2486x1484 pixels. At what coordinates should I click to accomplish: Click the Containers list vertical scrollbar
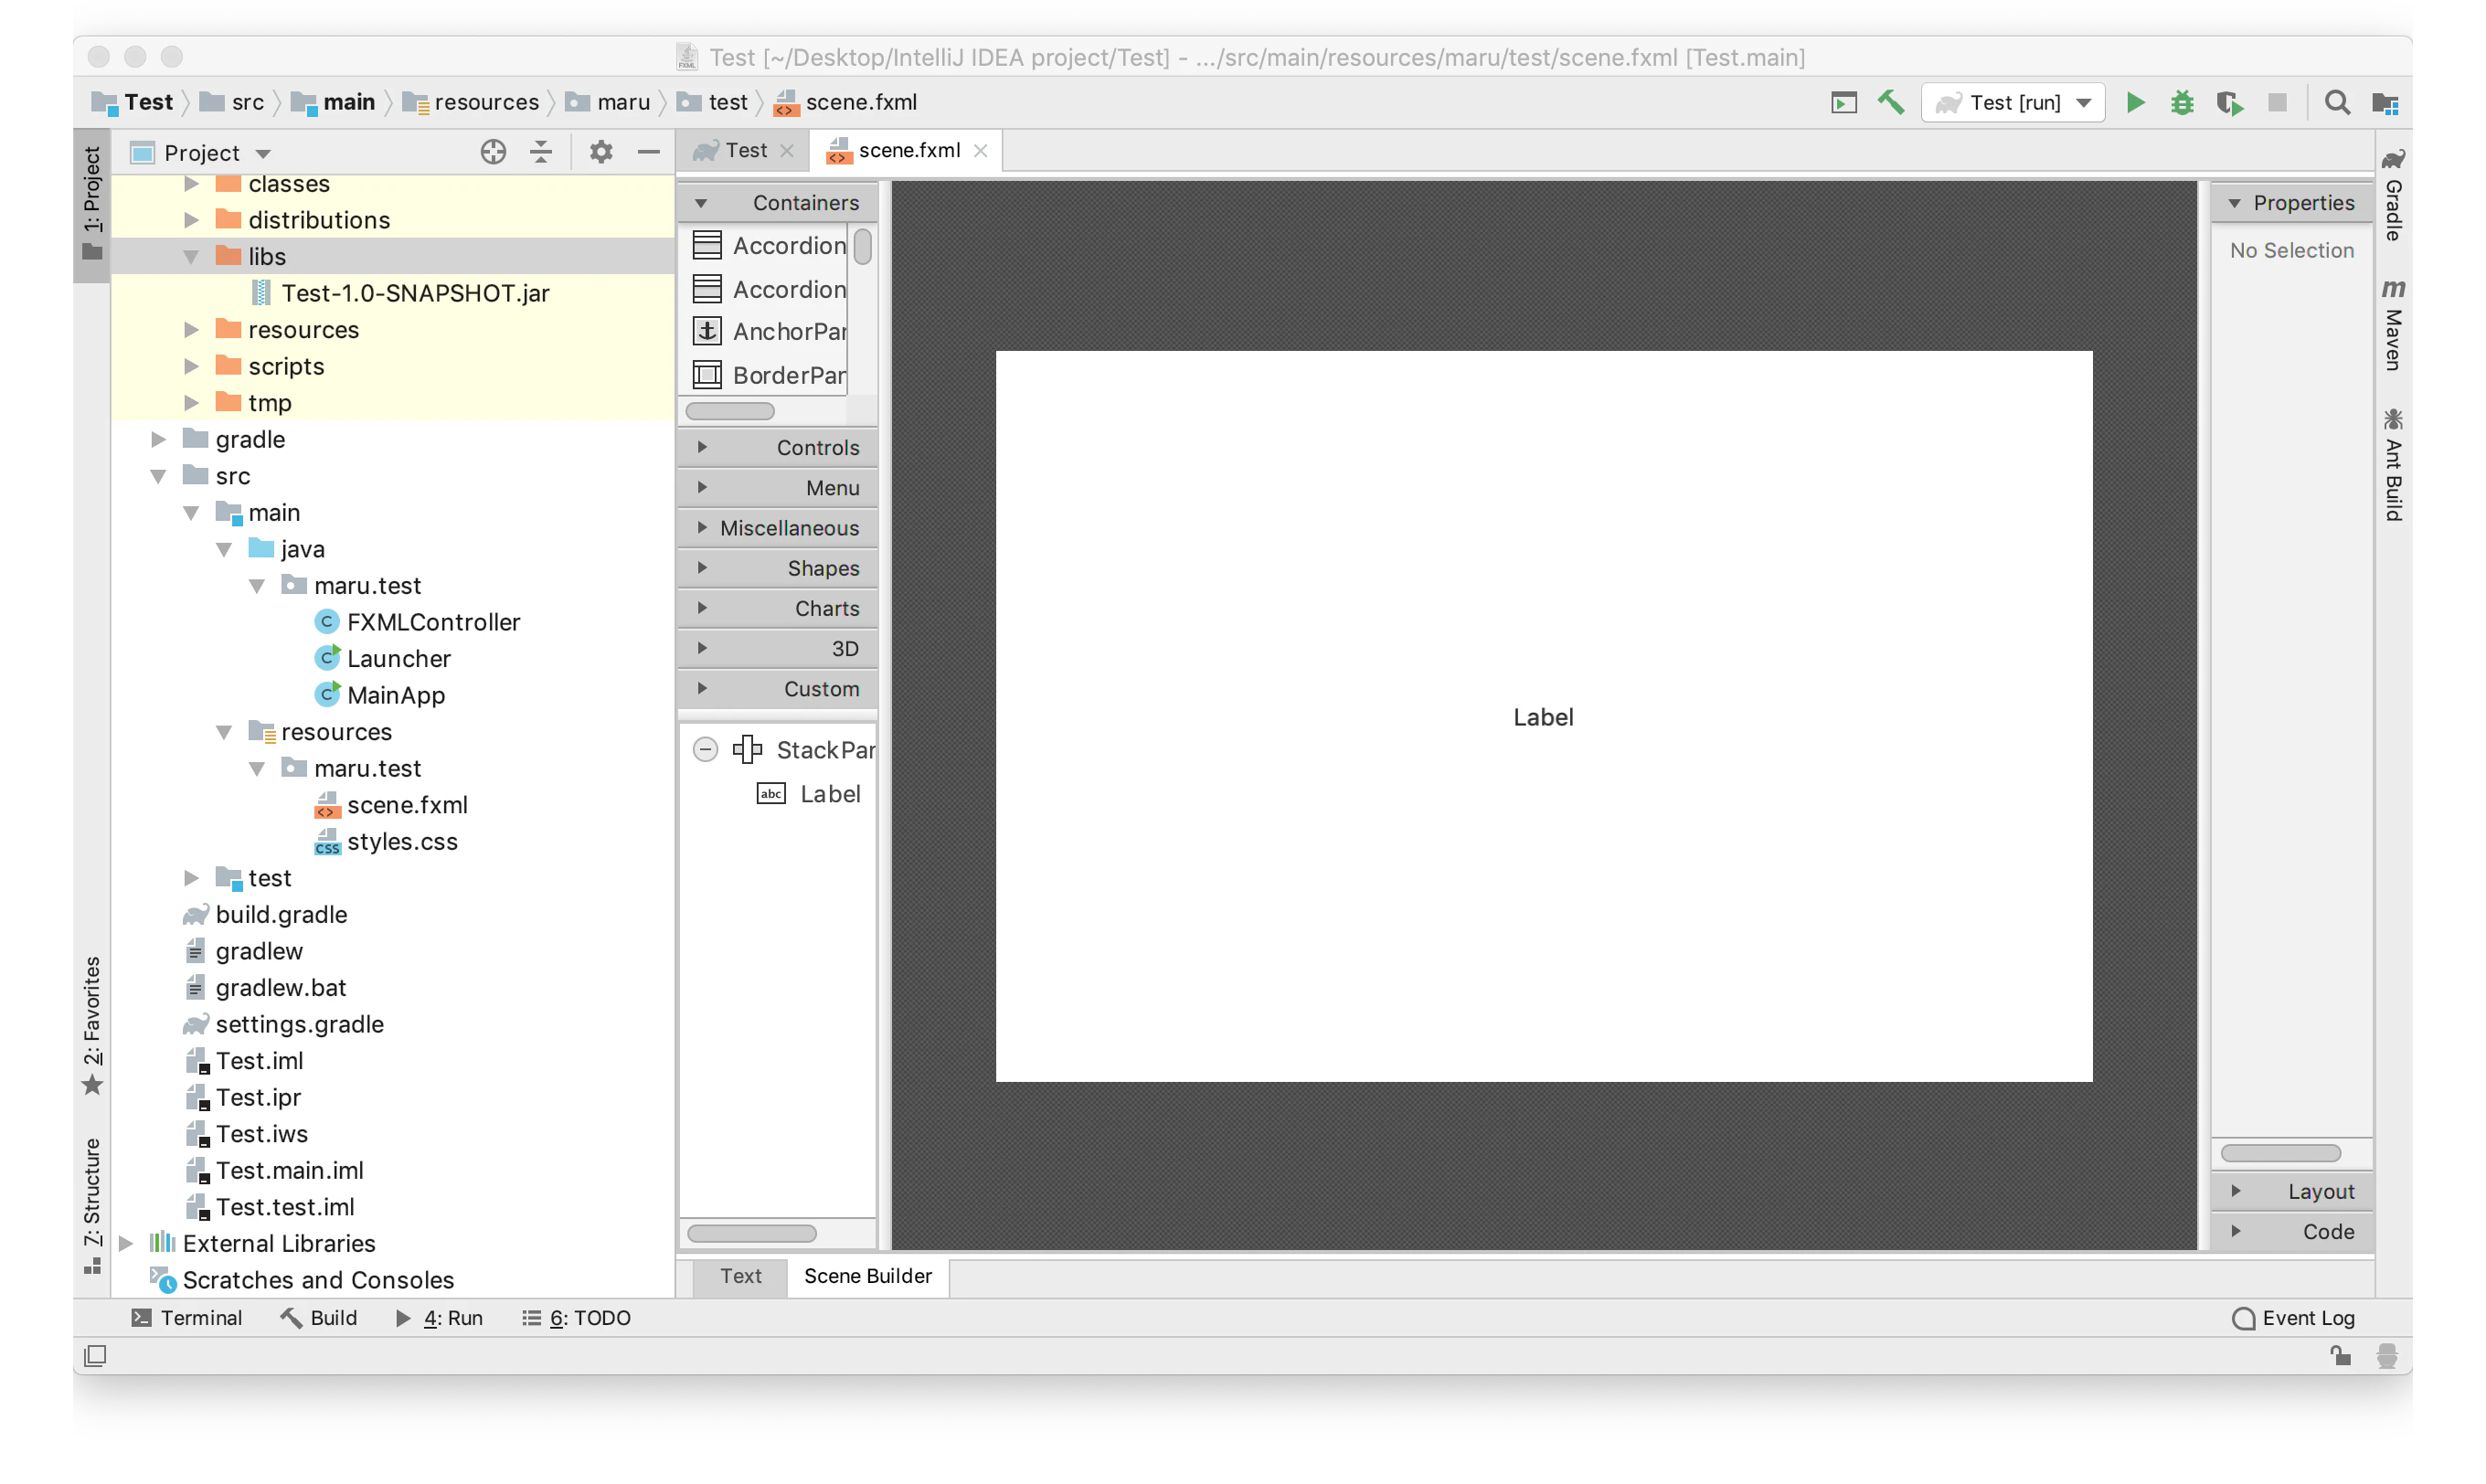[x=863, y=246]
